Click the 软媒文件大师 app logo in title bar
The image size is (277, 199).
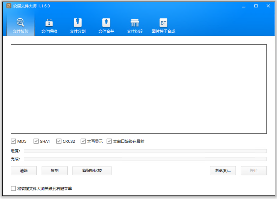coord(9,6)
